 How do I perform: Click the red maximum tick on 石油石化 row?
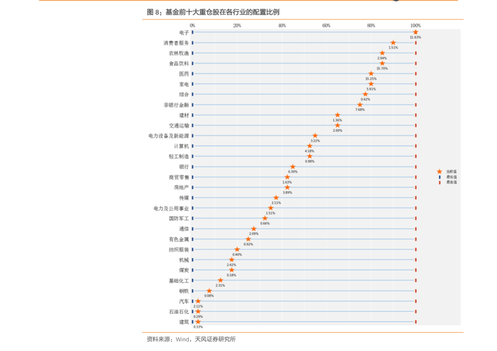(416, 312)
